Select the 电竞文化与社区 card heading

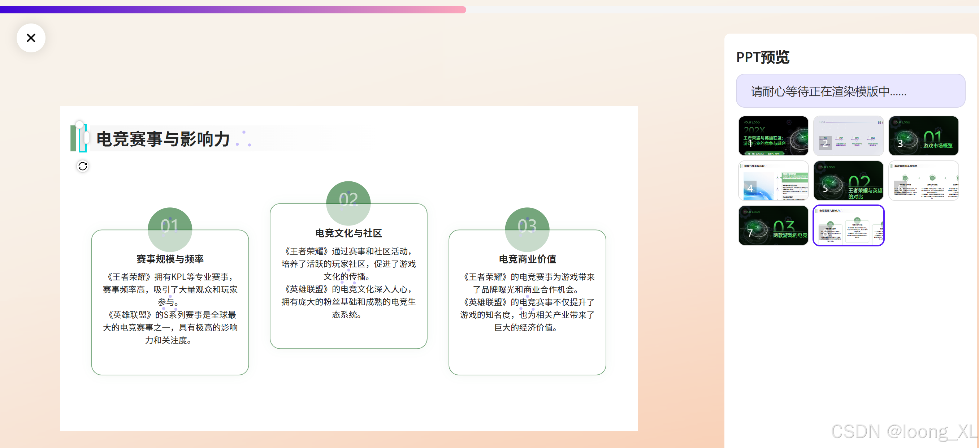click(348, 233)
